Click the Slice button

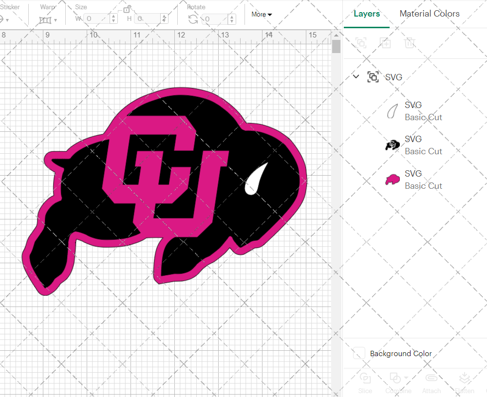click(x=365, y=383)
